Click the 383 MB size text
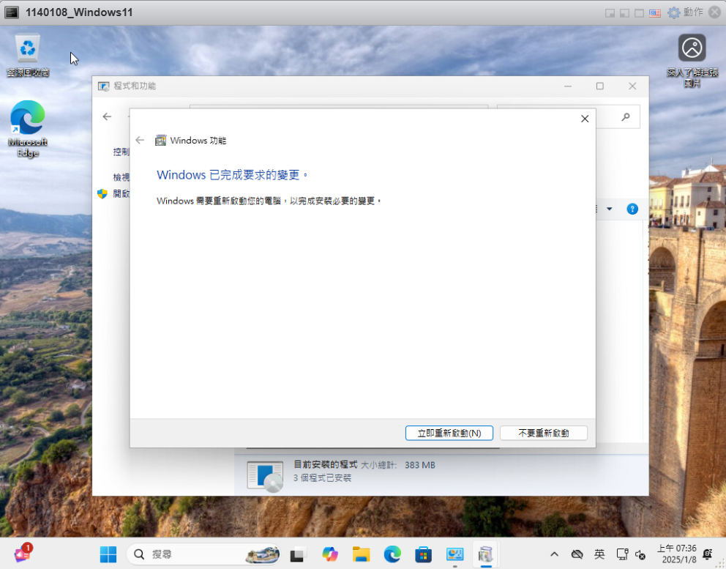 (x=420, y=465)
